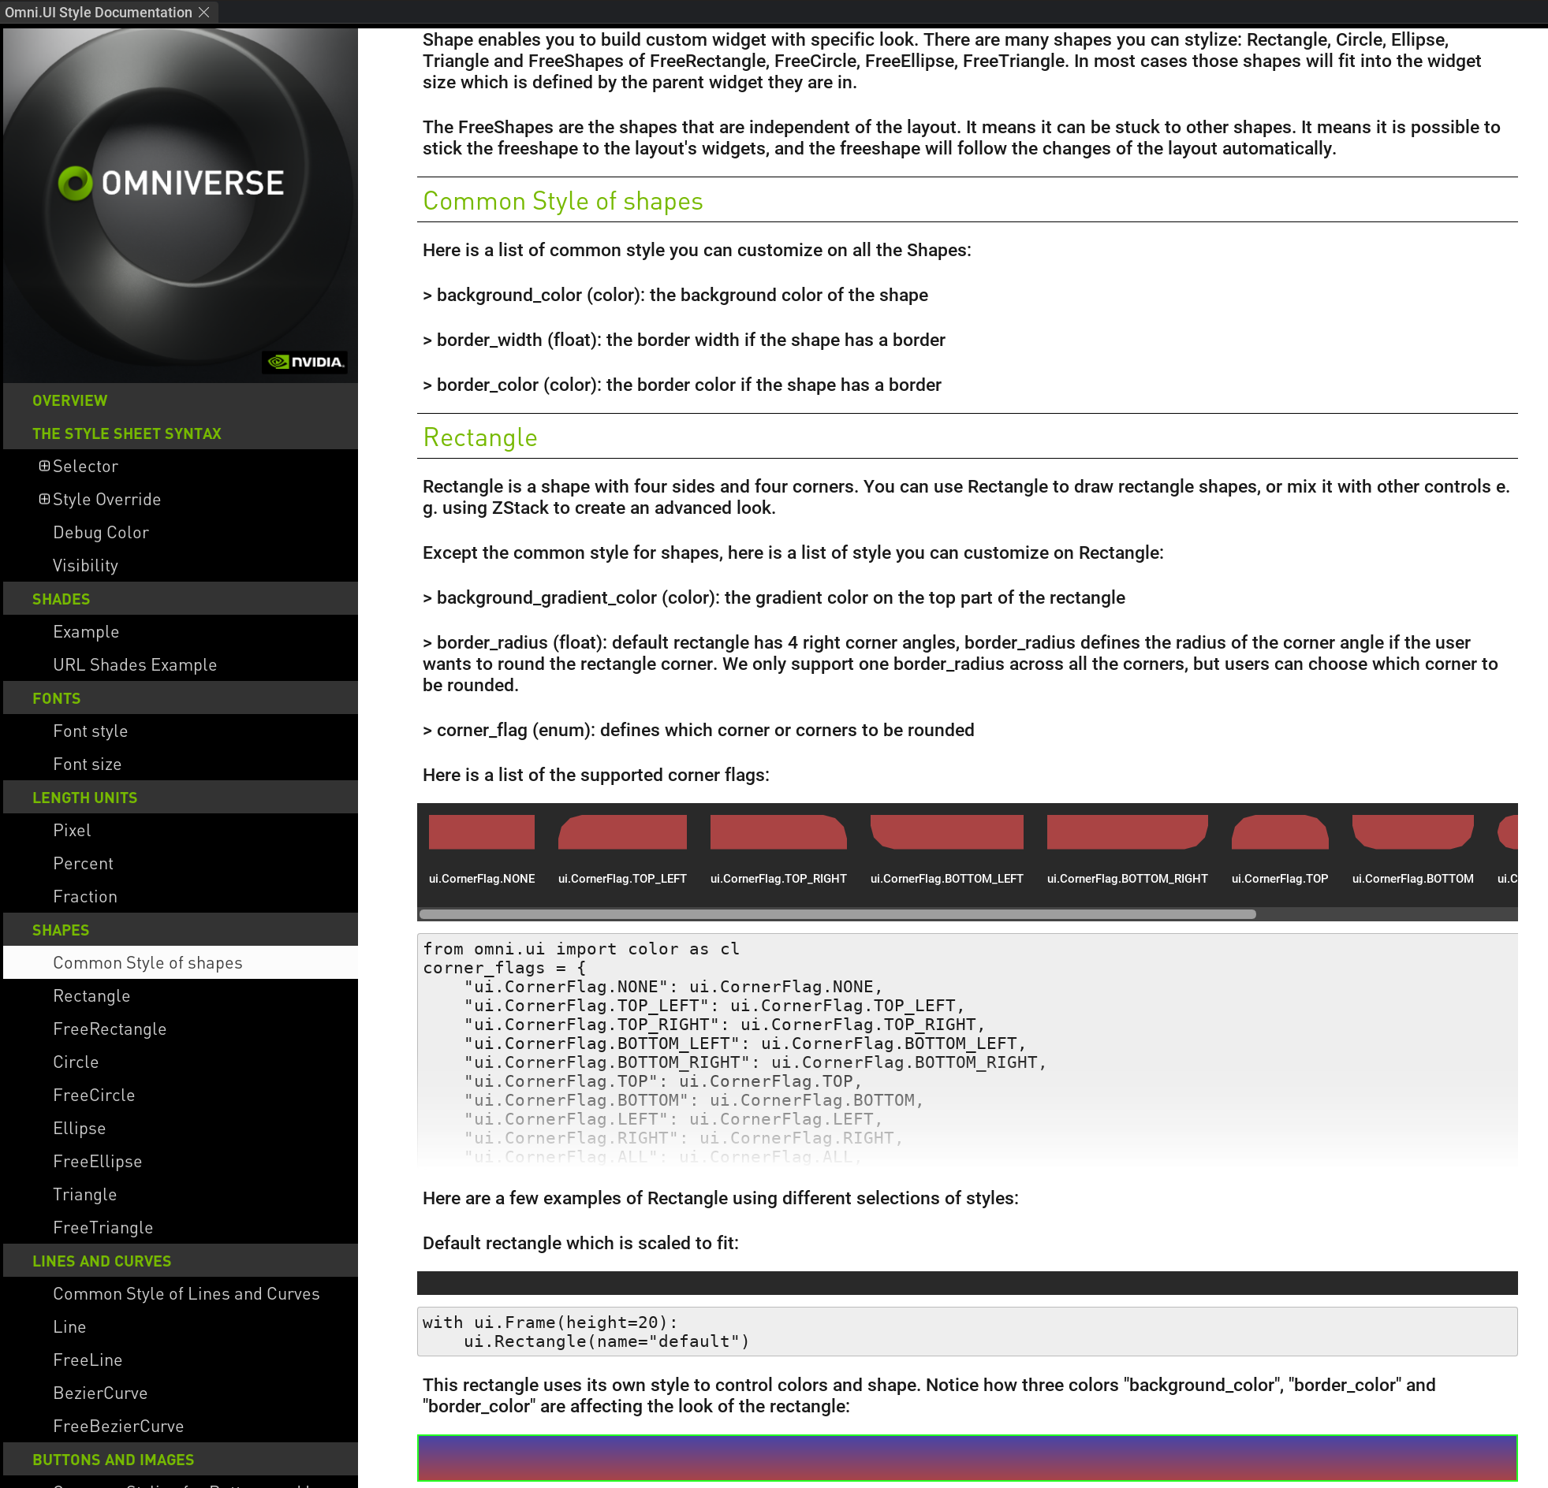This screenshot has height=1488, width=1548.
Task: Open the OVERVIEW page
Action: click(69, 400)
